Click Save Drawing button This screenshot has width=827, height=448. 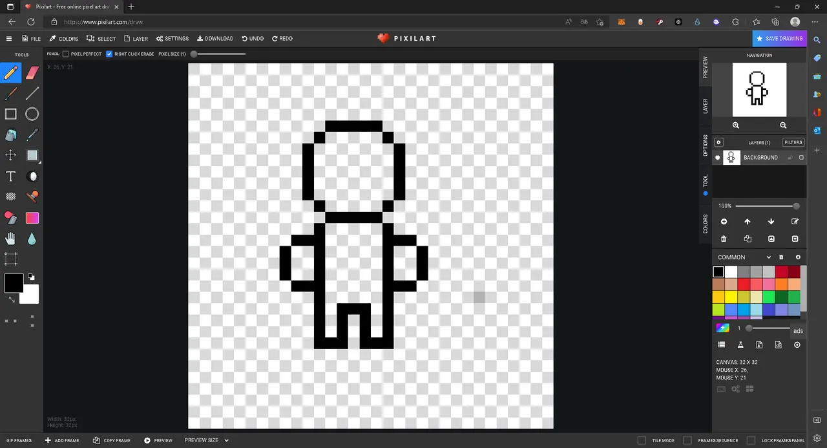tap(779, 39)
